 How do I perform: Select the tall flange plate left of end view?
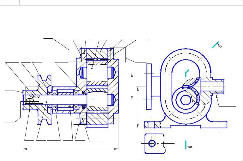click(x=149, y=87)
